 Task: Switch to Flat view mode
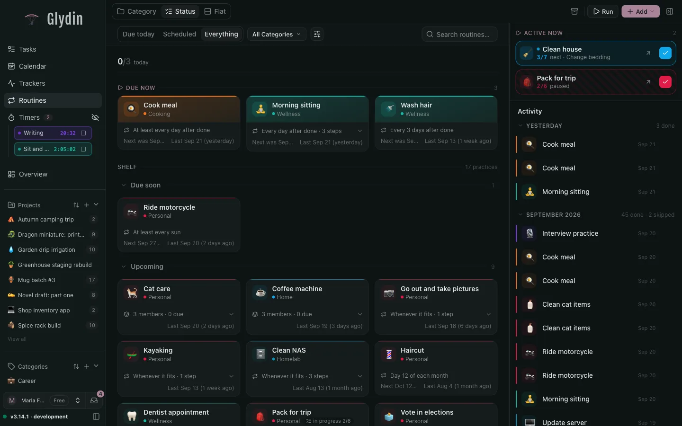(215, 11)
